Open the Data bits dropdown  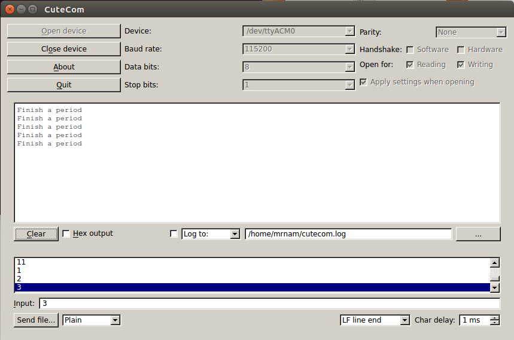(x=299, y=67)
